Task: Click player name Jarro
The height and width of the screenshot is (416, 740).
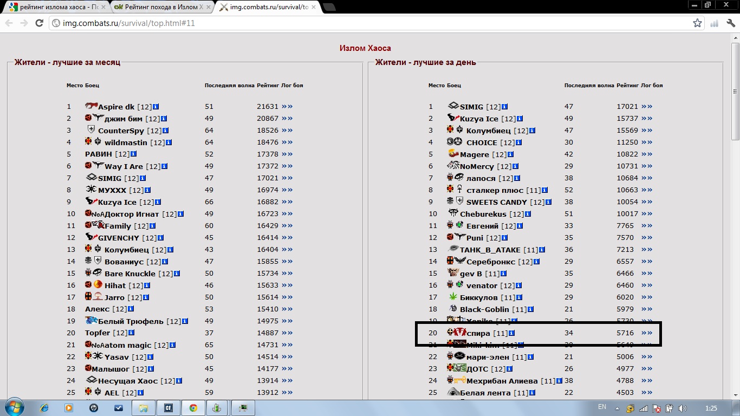Action: (x=114, y=297)
